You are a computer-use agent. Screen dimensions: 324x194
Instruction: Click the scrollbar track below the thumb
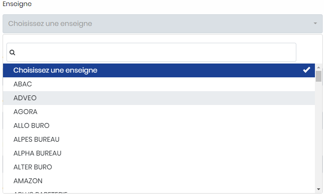(x=318, y=134)
